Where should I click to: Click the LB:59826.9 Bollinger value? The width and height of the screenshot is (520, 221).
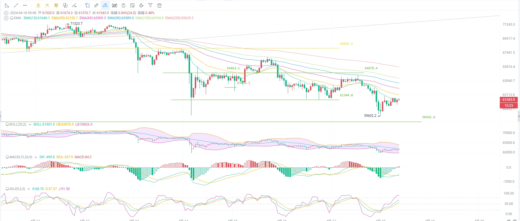pyautogui.click(x=84, y=124)
